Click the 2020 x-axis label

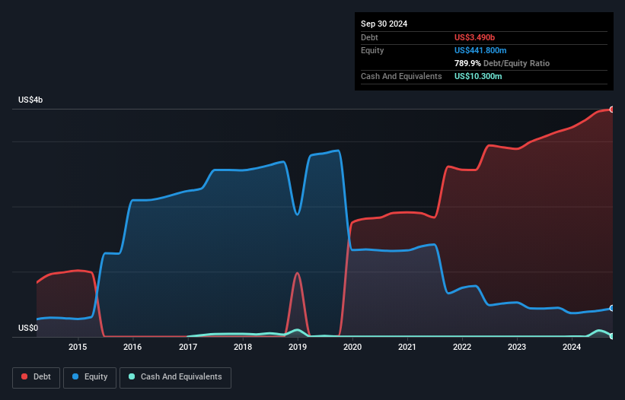(x=352, y=347)
